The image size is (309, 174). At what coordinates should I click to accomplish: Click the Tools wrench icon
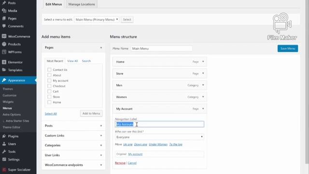coord(4,151)
